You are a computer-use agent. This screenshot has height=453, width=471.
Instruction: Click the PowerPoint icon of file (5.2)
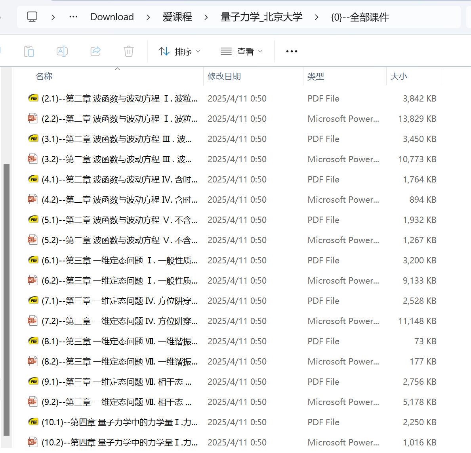[33, 240]
